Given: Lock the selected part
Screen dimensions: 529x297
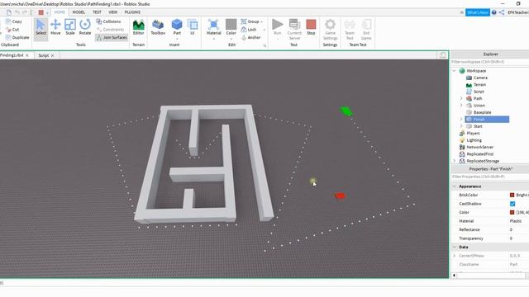Looking at the screenshot, I should click(249, 30).
